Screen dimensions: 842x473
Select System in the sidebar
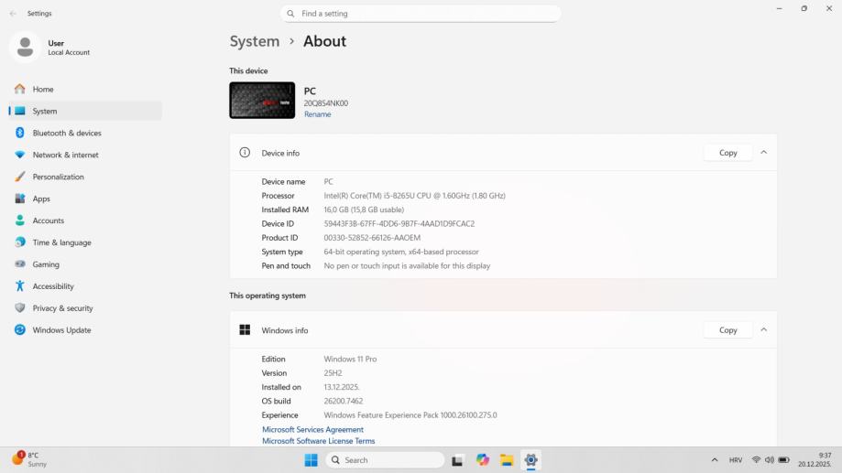click(85, 111)
